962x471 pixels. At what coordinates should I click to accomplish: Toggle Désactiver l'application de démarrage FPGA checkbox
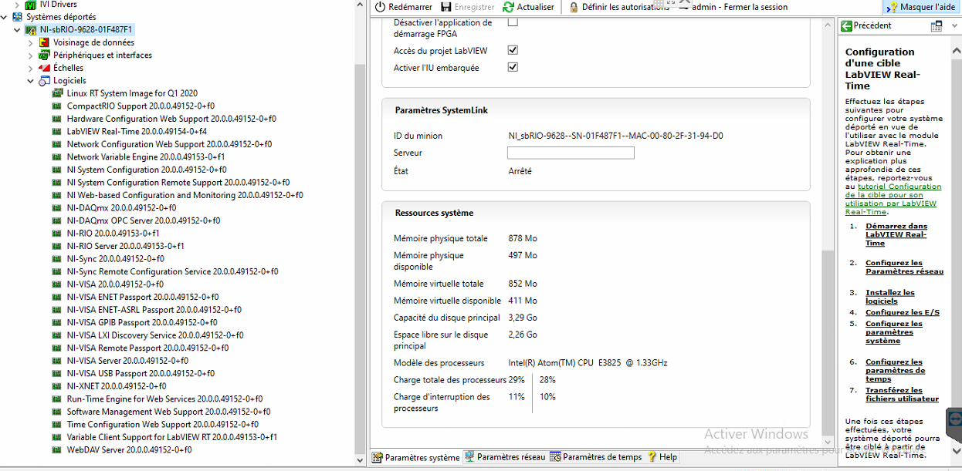(513, 22)
